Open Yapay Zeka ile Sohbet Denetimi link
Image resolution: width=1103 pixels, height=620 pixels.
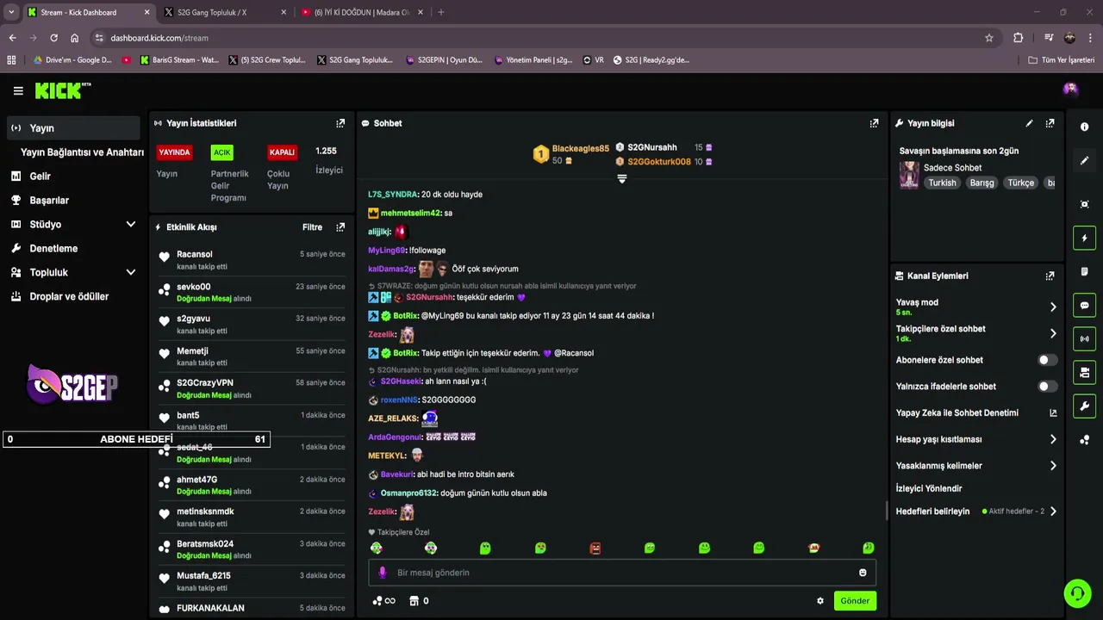click(976, 412)
